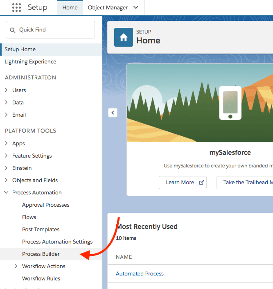Expand the Data section
Screen dimensions: 273x289
tap(6, 102)
